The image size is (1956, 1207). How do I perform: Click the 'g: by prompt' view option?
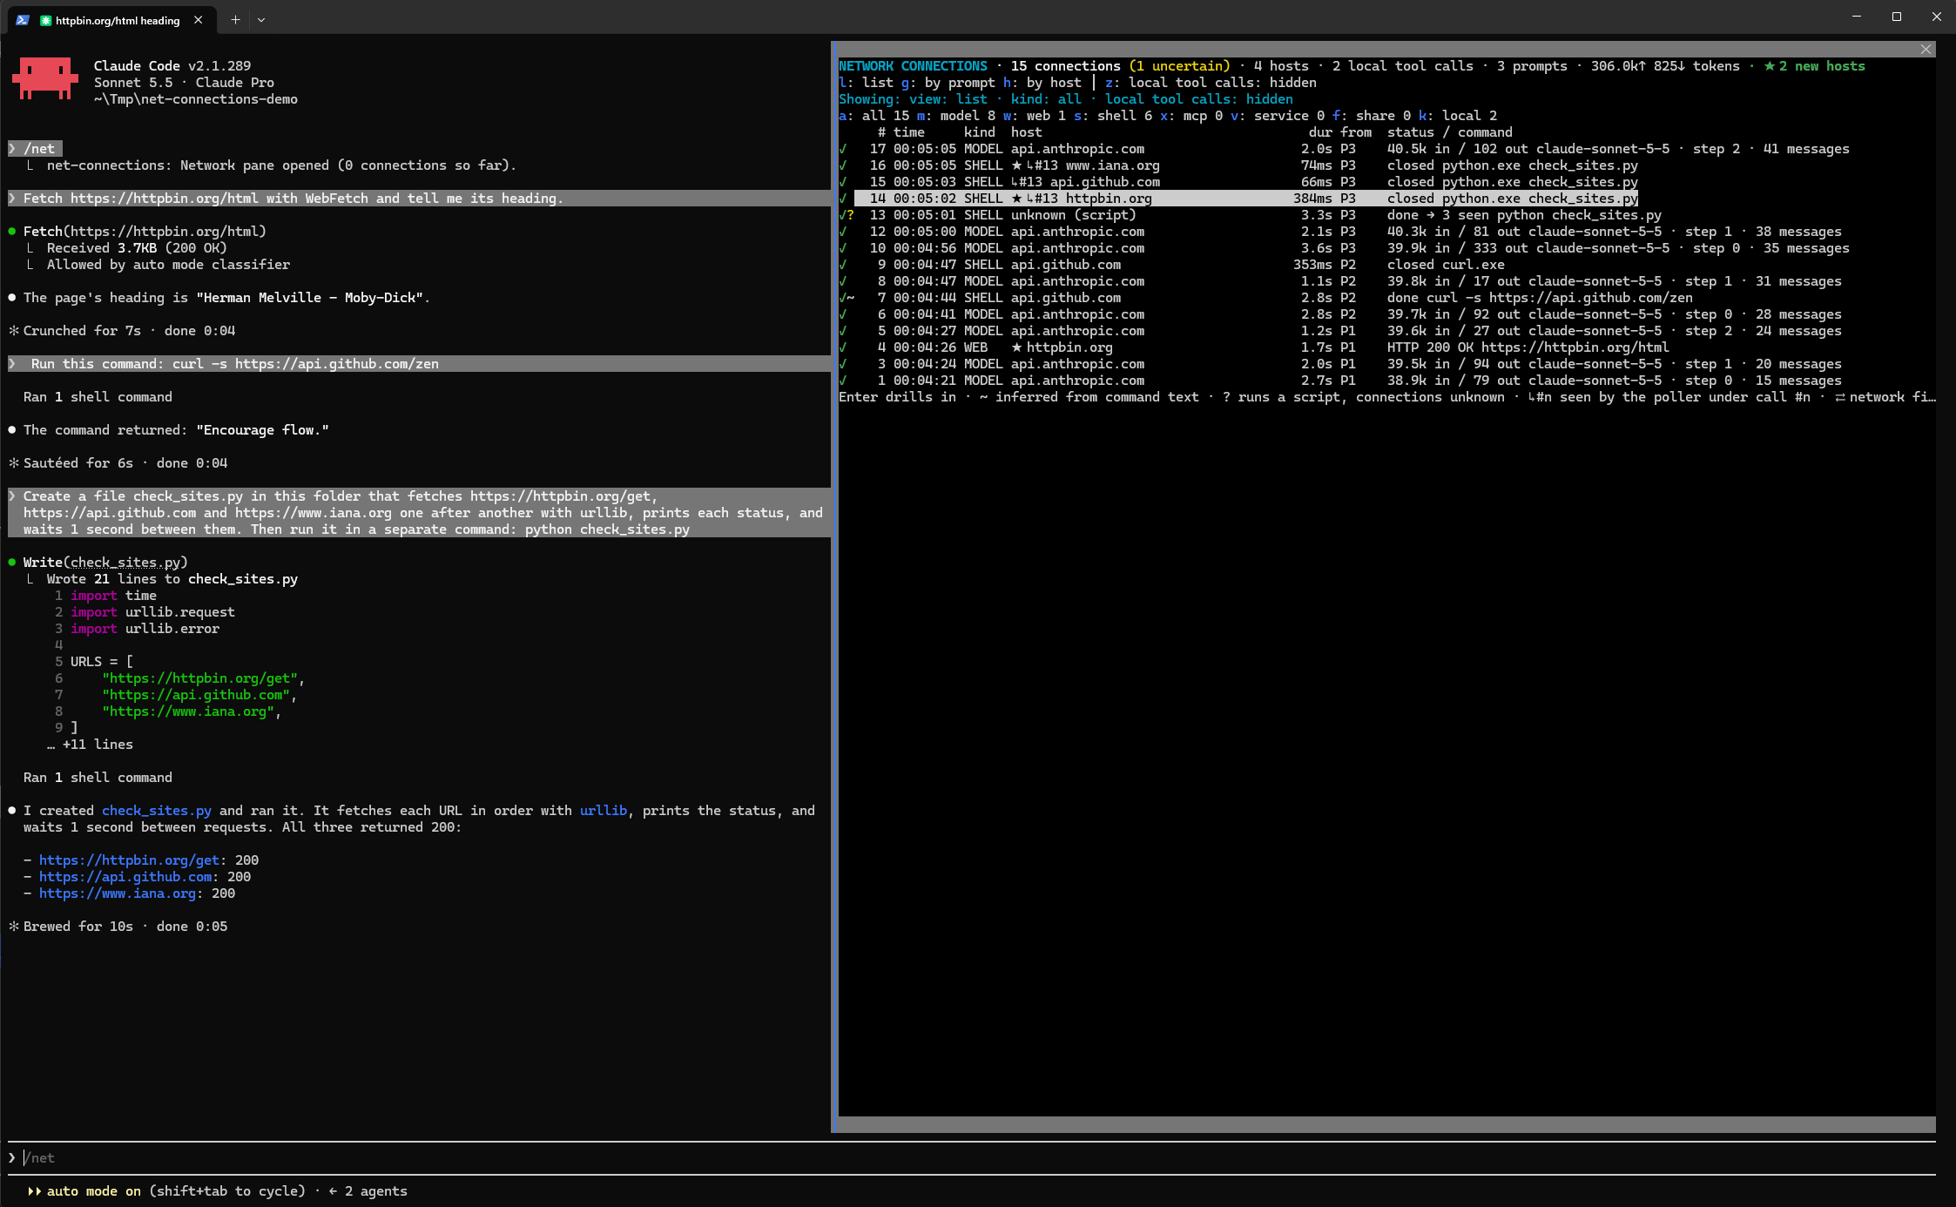coord(948,83)
